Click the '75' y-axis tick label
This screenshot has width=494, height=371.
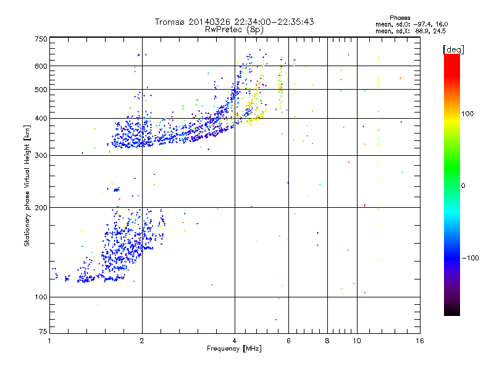[43, 331]
